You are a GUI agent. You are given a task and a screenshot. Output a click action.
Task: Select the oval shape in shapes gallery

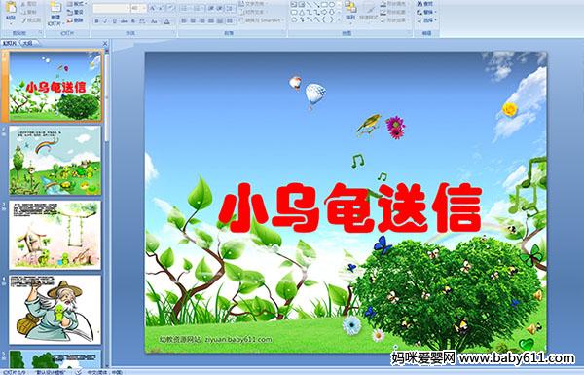pos(331,5)
